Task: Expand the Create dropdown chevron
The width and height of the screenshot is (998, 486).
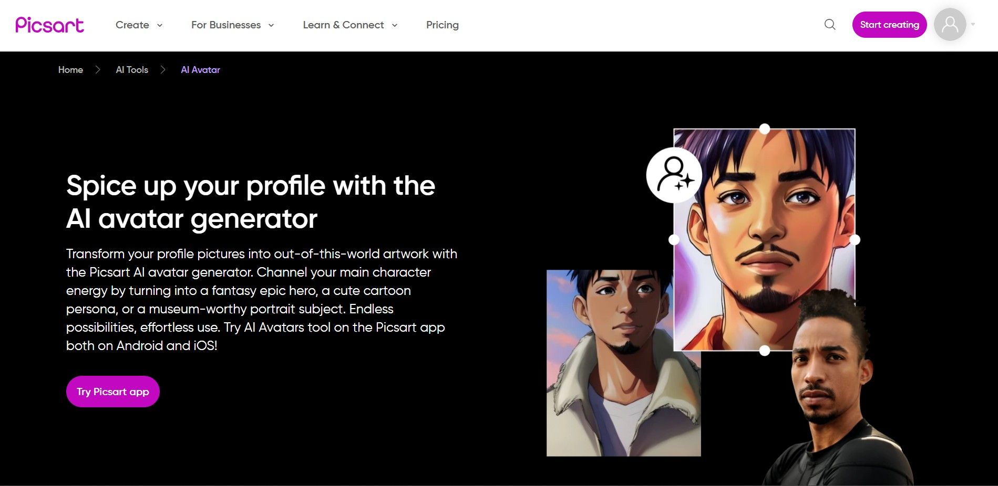Action: click(x=160, y=25)
